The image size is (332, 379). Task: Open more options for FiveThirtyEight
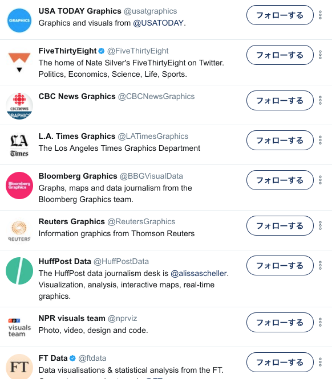click(x=321, y=55)
